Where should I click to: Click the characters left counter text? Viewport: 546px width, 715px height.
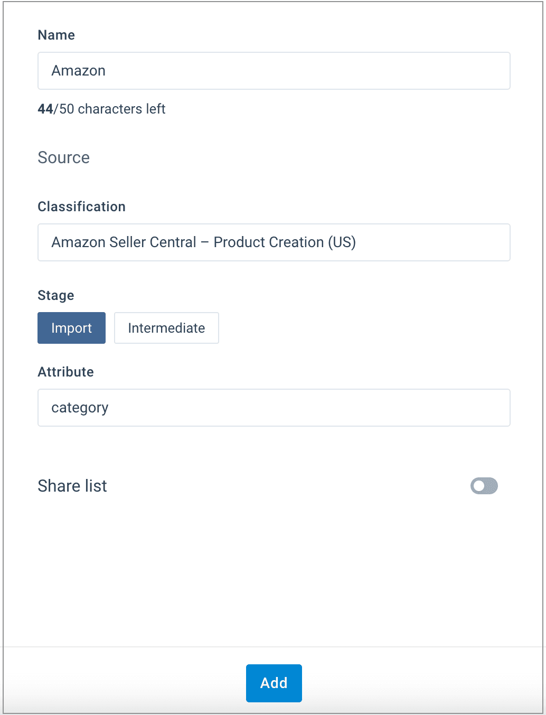click(x=101, y=109)
